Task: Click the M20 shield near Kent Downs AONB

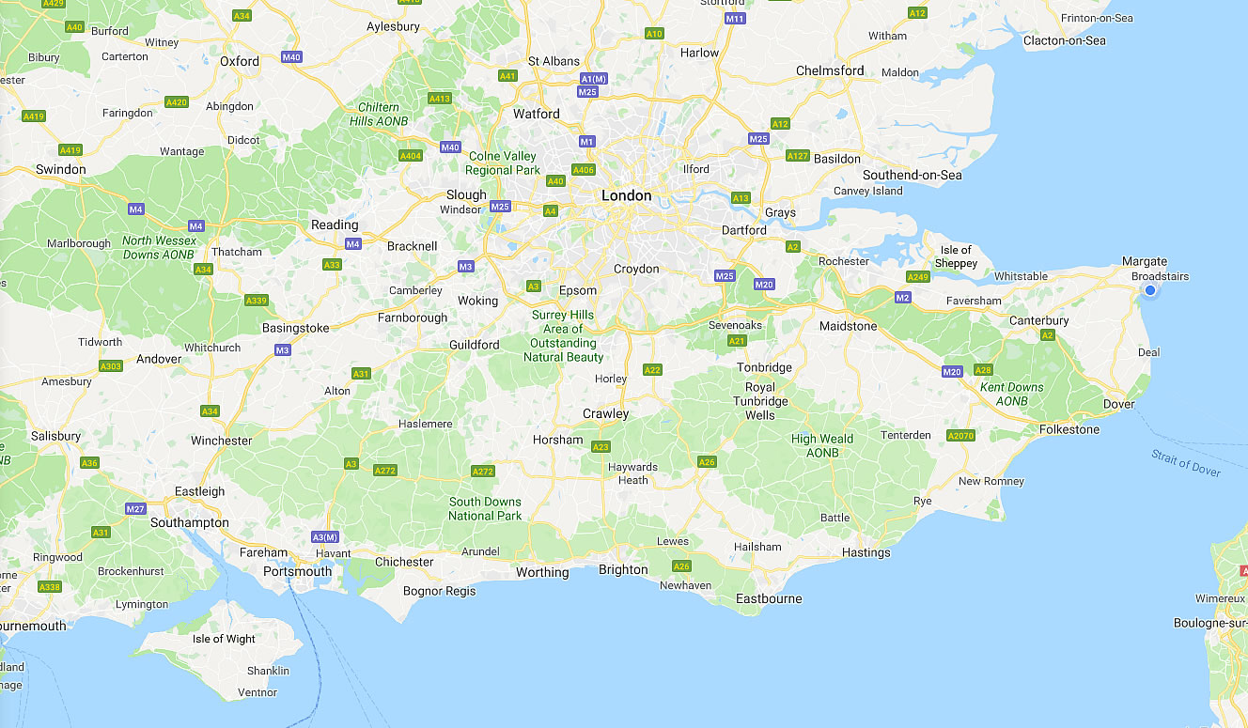Action: point(952,372)
